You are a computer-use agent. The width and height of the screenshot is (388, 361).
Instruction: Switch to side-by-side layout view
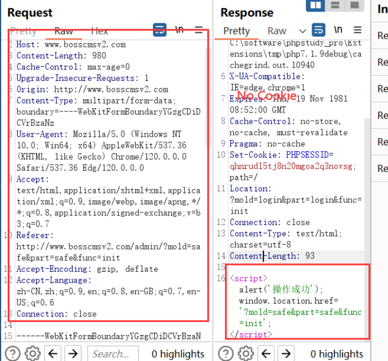pyautogui.click(x=315, y=6)
